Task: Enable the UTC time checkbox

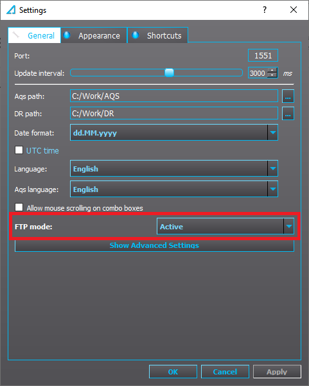Action: pyautogui.click(x=19, y=150)
